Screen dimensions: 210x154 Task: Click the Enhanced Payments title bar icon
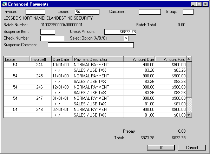point(5,4)
